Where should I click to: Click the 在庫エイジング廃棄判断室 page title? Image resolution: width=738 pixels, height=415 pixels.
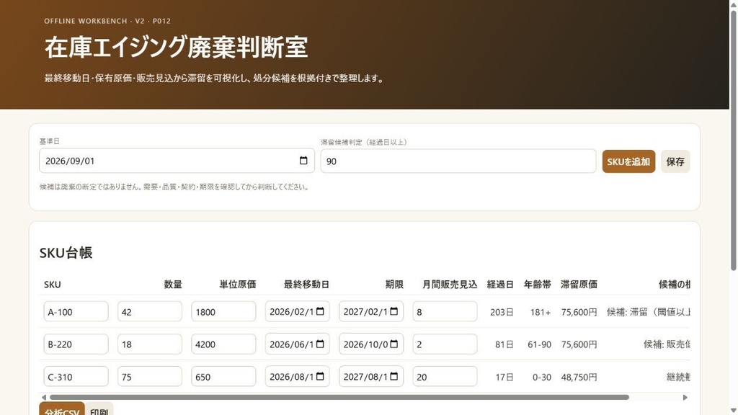coord(176,47)
